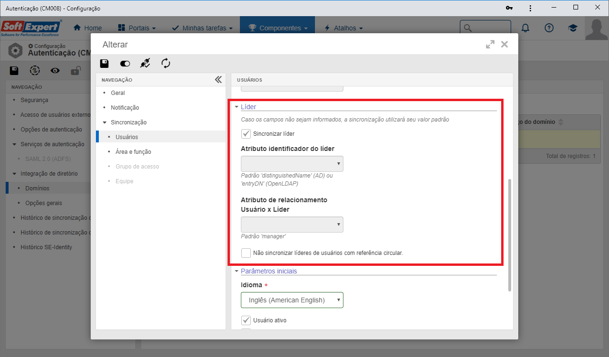Collapse Integração de diretório in background navigation

(14, 174)
